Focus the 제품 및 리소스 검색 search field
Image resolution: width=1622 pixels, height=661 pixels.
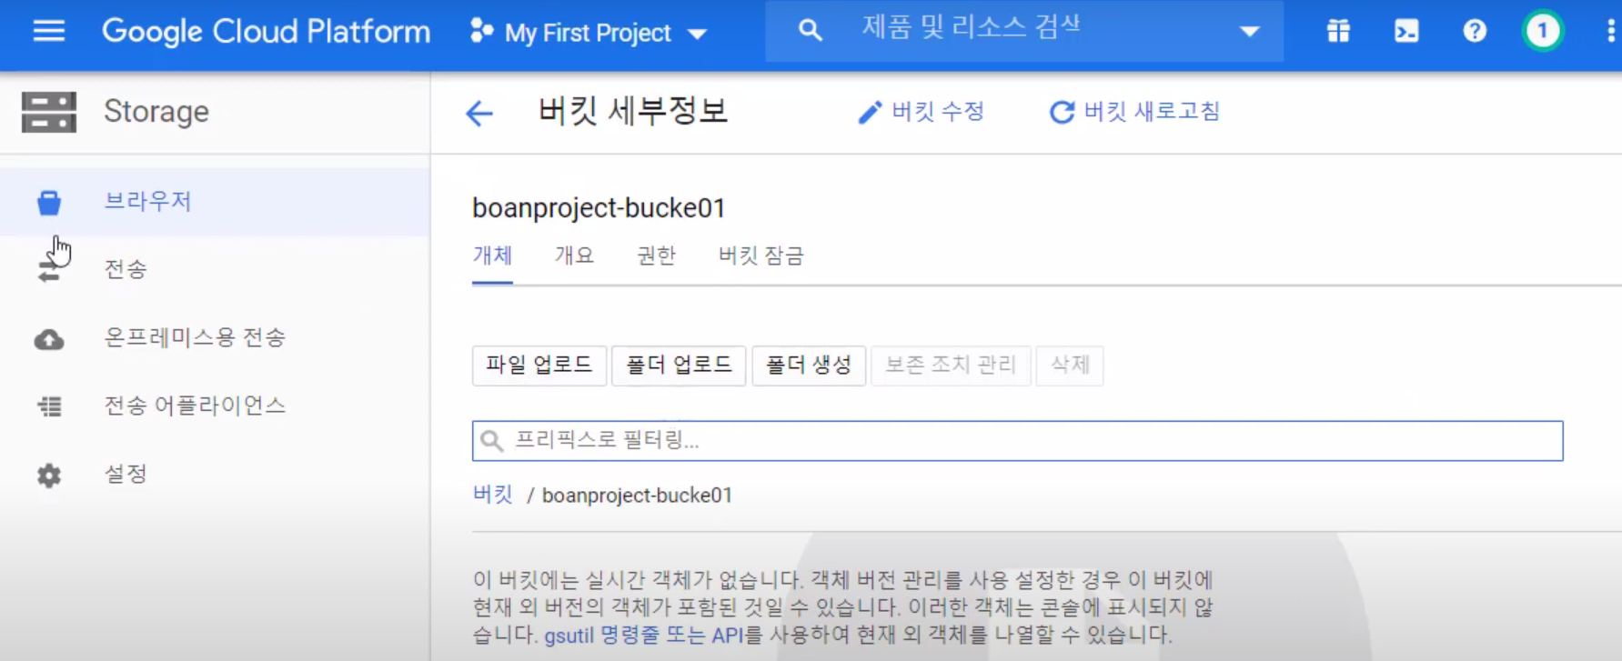tap(1024, 31)
